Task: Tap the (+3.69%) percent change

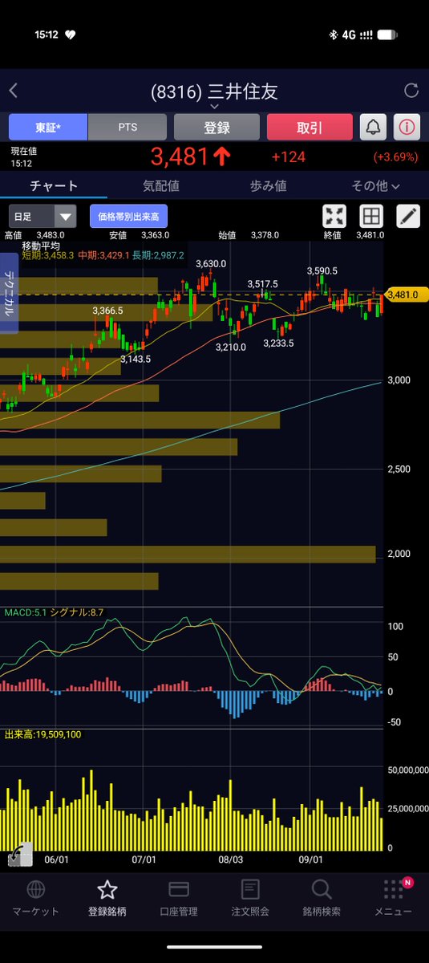Action: (395, 157)
